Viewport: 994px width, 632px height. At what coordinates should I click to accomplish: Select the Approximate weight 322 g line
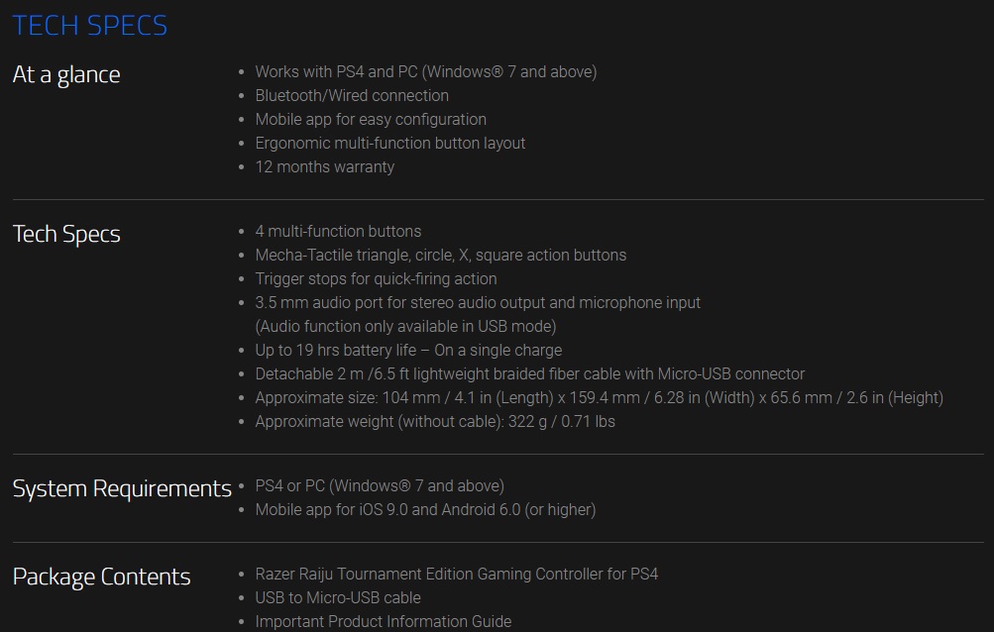coord(435,422)
